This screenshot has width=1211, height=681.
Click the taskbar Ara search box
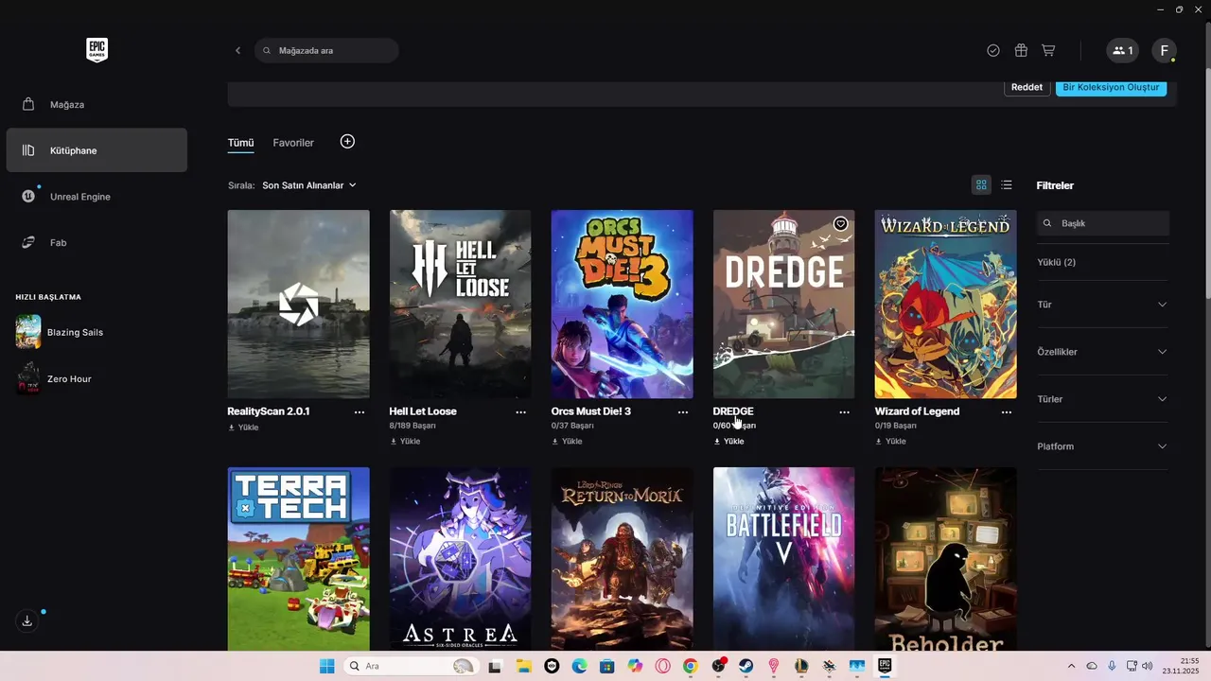coord(410,666)
